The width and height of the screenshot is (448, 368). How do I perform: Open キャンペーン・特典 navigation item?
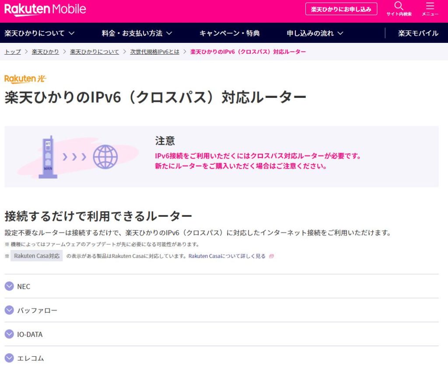[229, 33]
